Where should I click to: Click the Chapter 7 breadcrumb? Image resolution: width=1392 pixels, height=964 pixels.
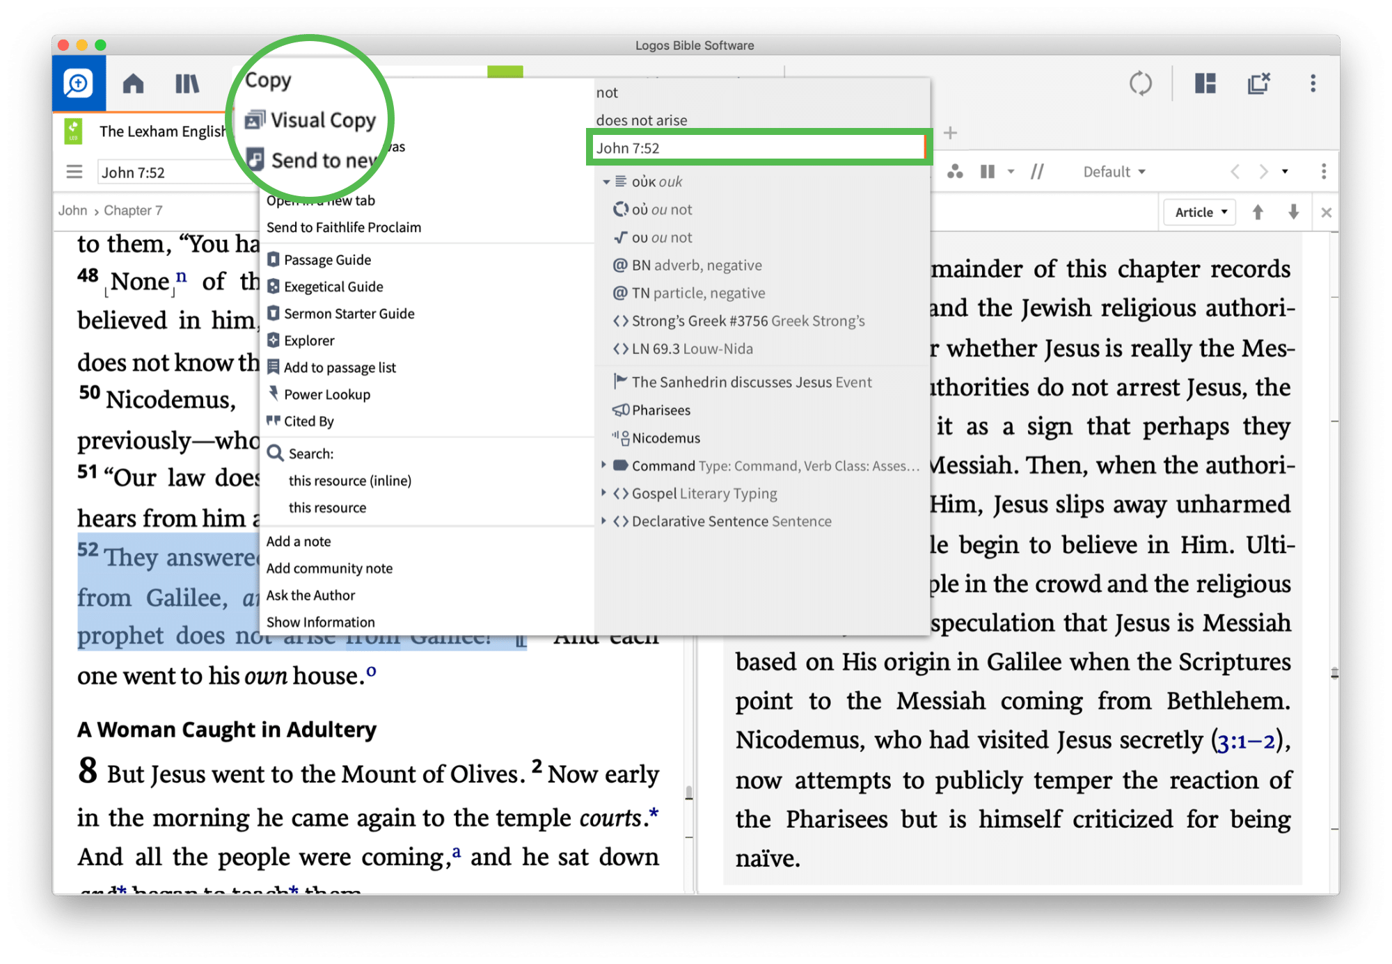click(133, 210)
